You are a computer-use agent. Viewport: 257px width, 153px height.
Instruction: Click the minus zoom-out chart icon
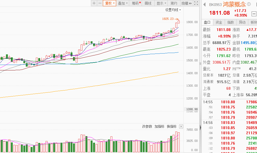point(100,3)
